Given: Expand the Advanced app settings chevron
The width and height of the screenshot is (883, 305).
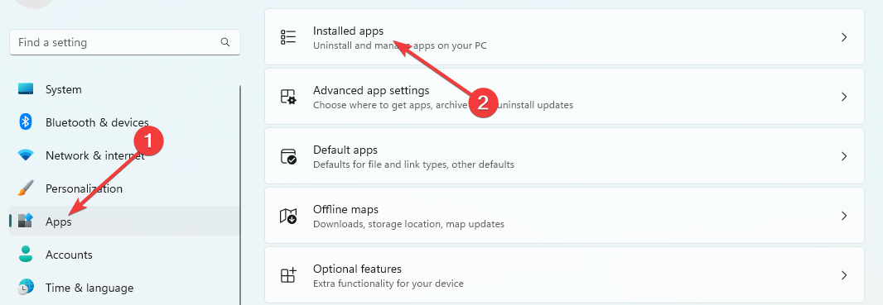Looking at the screenshot, I should pyautogui.click(x=844, y=97).
